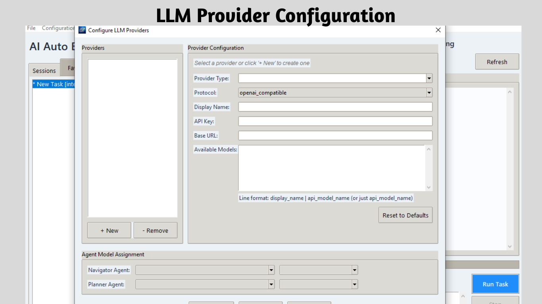The width and height of the screenshot is (542, 304).
Task: Click the empty Providers list box
Action: click(x=133, y=138)
